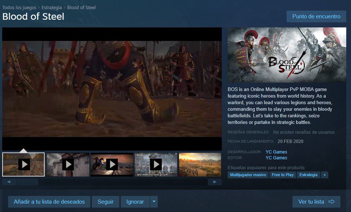Open the Estrategia breadcrumb link
Screen dimensions: 351x212
coord(52,7)
